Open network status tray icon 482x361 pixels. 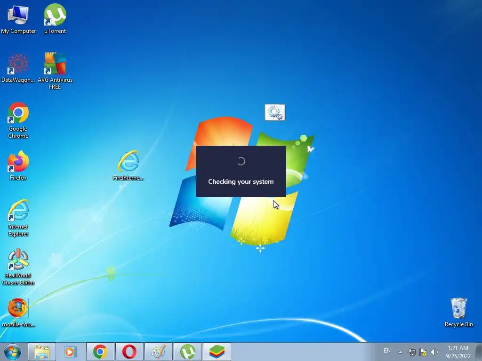(411, 352)
